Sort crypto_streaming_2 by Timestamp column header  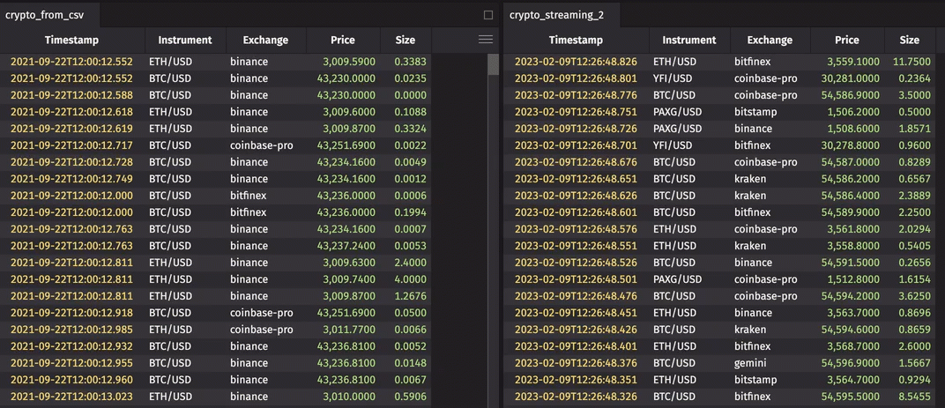[576, 41]
